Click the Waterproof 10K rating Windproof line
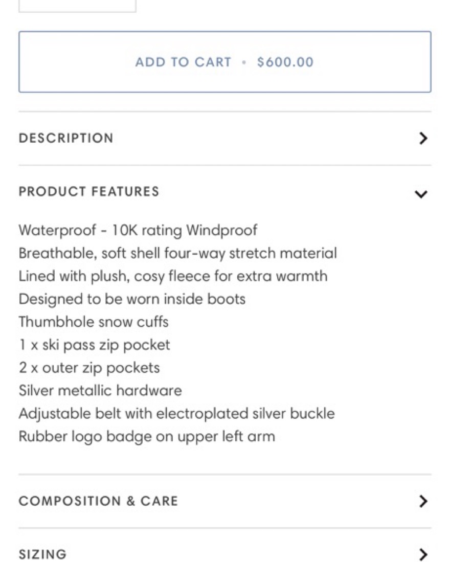450x562 pixels. click(138, 230)
